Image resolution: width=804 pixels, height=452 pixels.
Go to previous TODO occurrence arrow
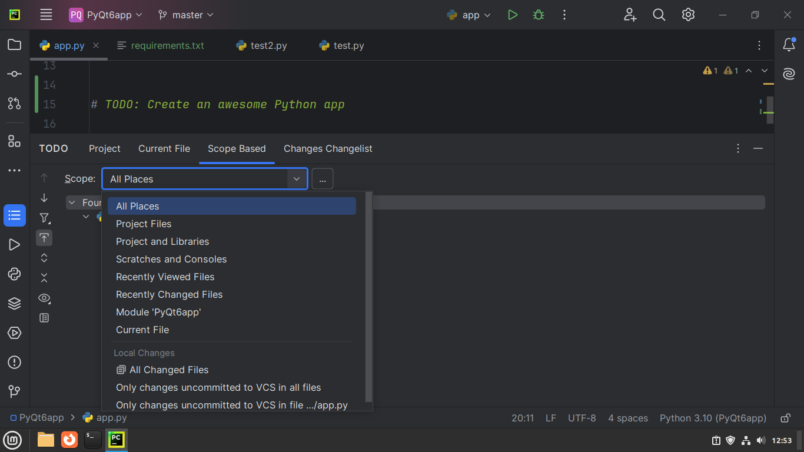point(44,178)
